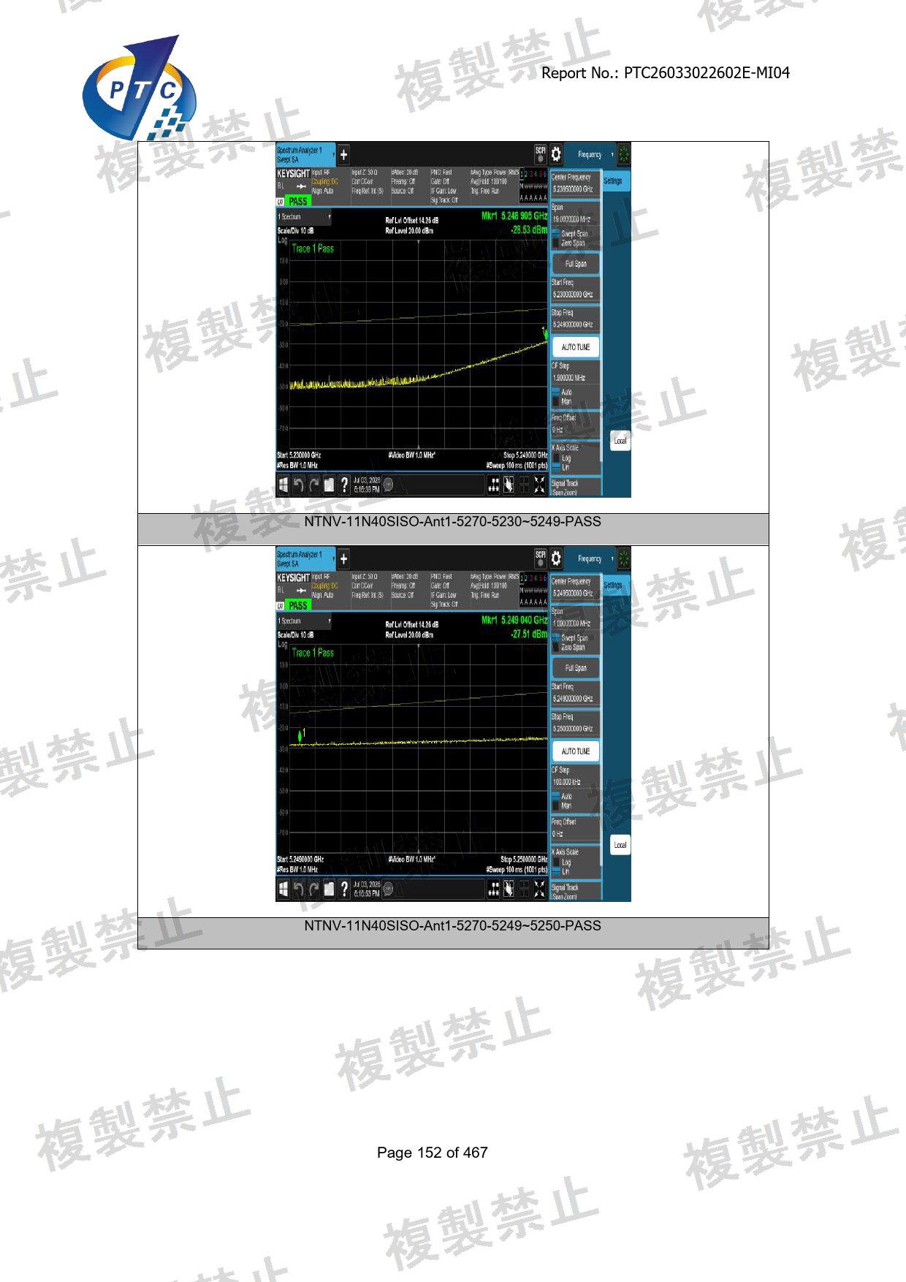Click the save file icon in the 5249~5250 capture

click(329, 889)
